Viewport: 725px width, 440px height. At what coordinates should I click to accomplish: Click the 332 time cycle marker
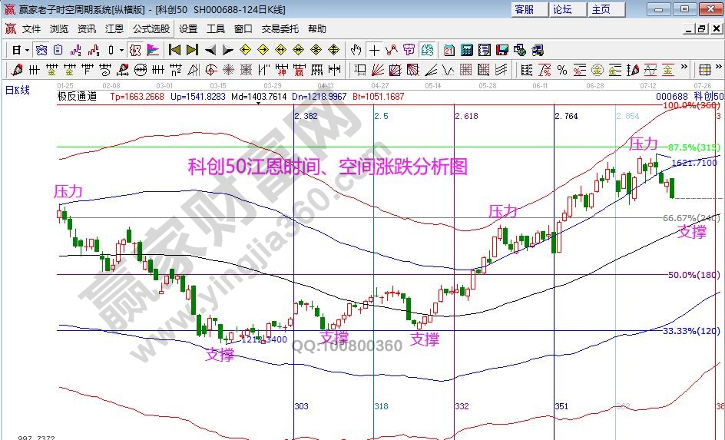[x=462, y=405]
